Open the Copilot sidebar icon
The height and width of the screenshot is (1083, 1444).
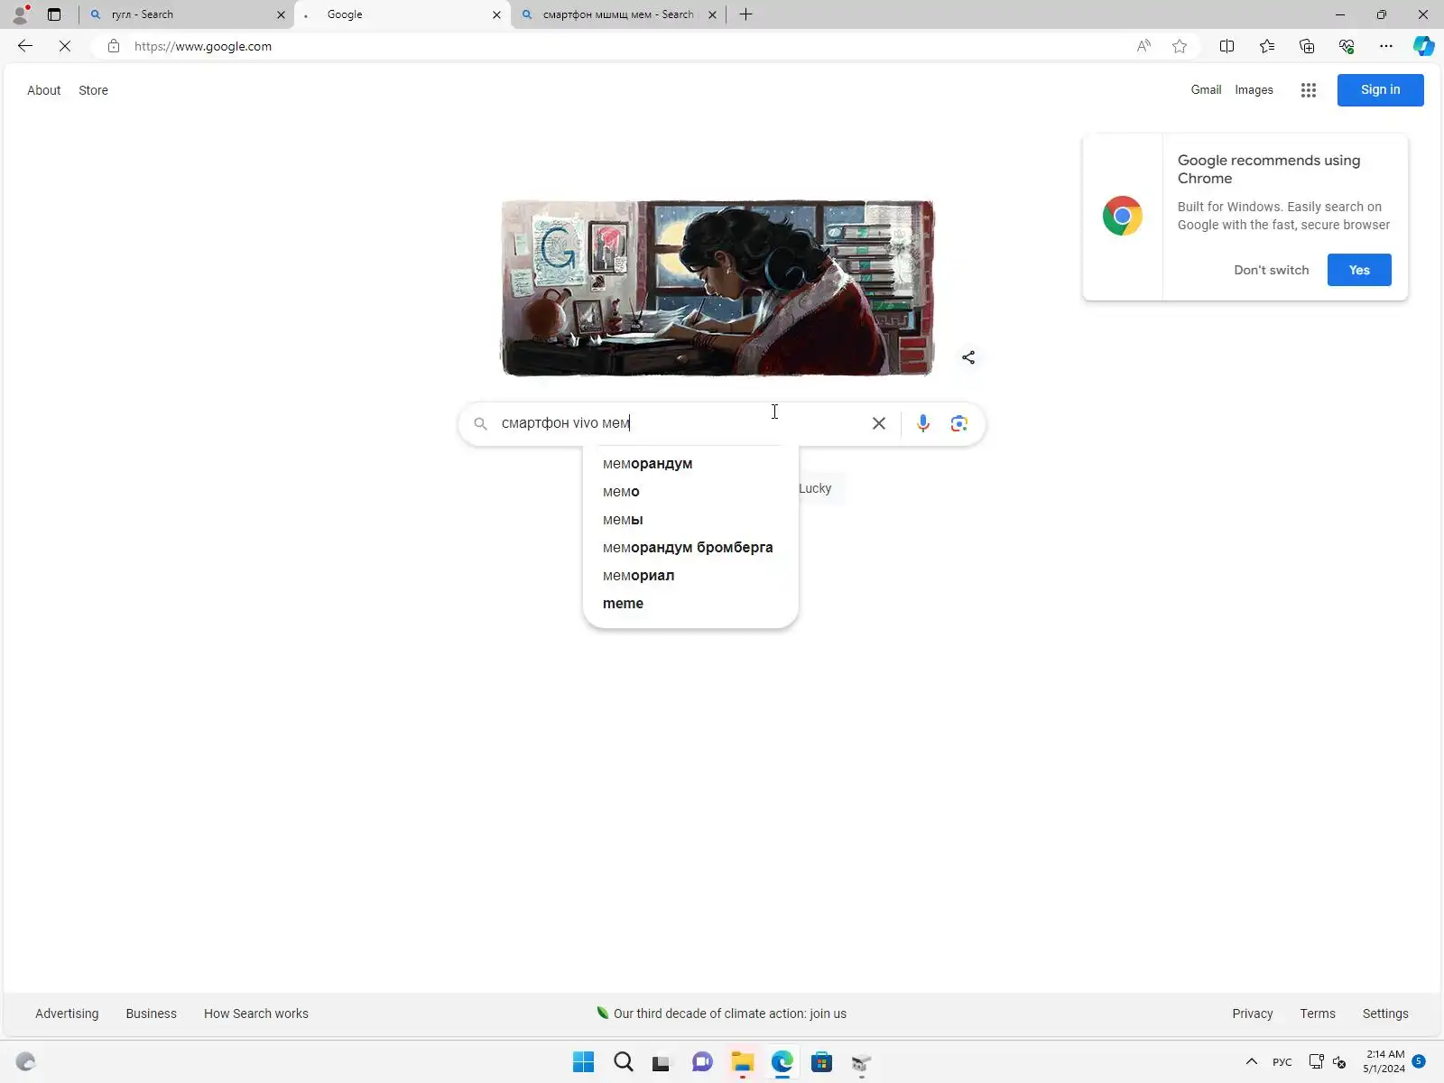[x=1424, y=46]
